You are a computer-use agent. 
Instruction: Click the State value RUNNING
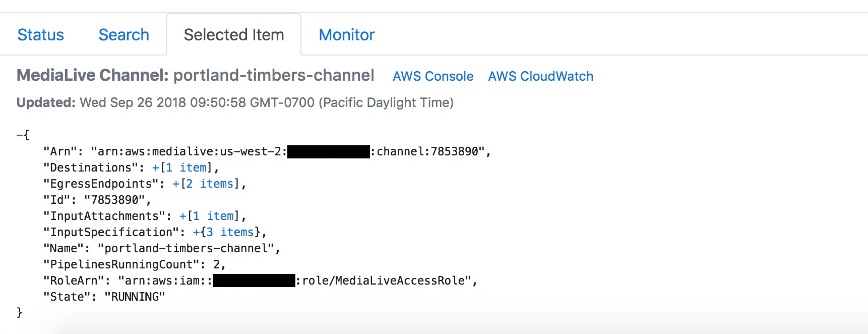click(135, 297)
